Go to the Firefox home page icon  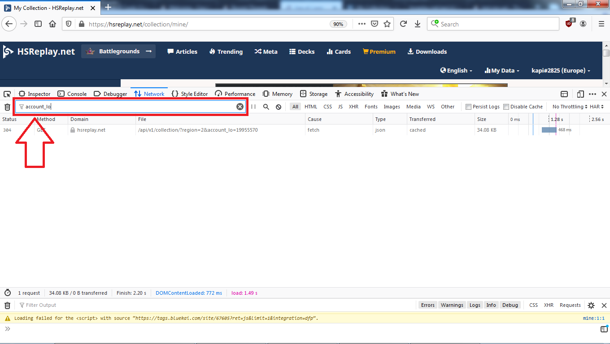52,24
